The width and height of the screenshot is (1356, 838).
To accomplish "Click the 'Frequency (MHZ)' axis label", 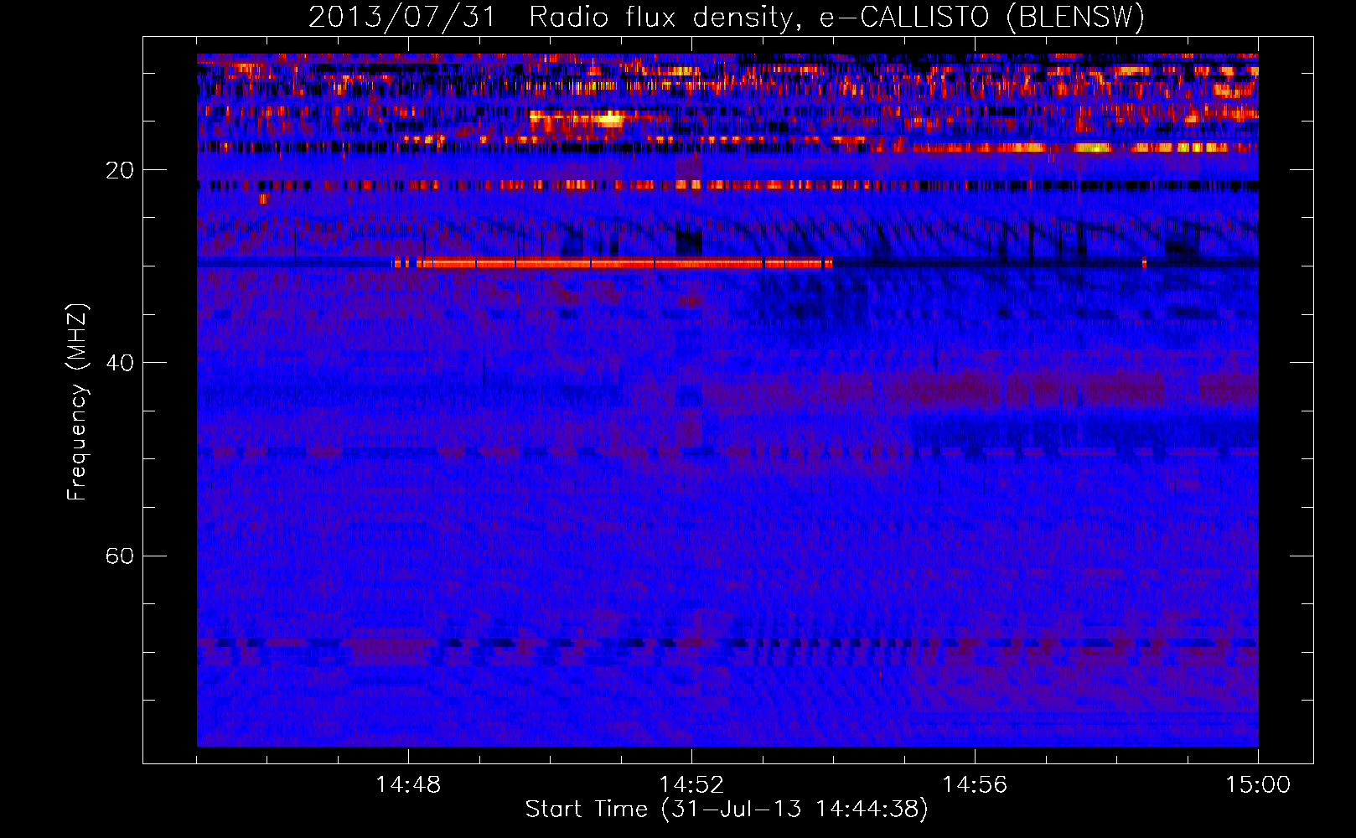I will 77,402.
